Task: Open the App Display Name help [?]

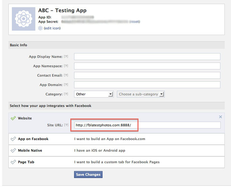Action: (x=66, y=56)
